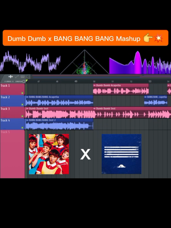Jump to bar 53 on the ruler
Image resolution: width=171 pixels, height=228 pixels.
[x=150, y=81]
